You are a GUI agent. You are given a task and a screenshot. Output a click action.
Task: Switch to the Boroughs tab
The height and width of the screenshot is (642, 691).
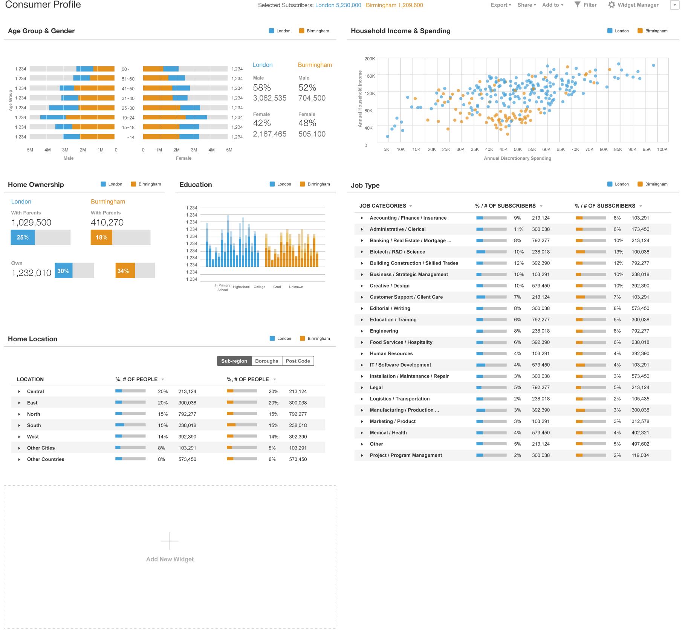pyautogui.click(x=266, y=361)
